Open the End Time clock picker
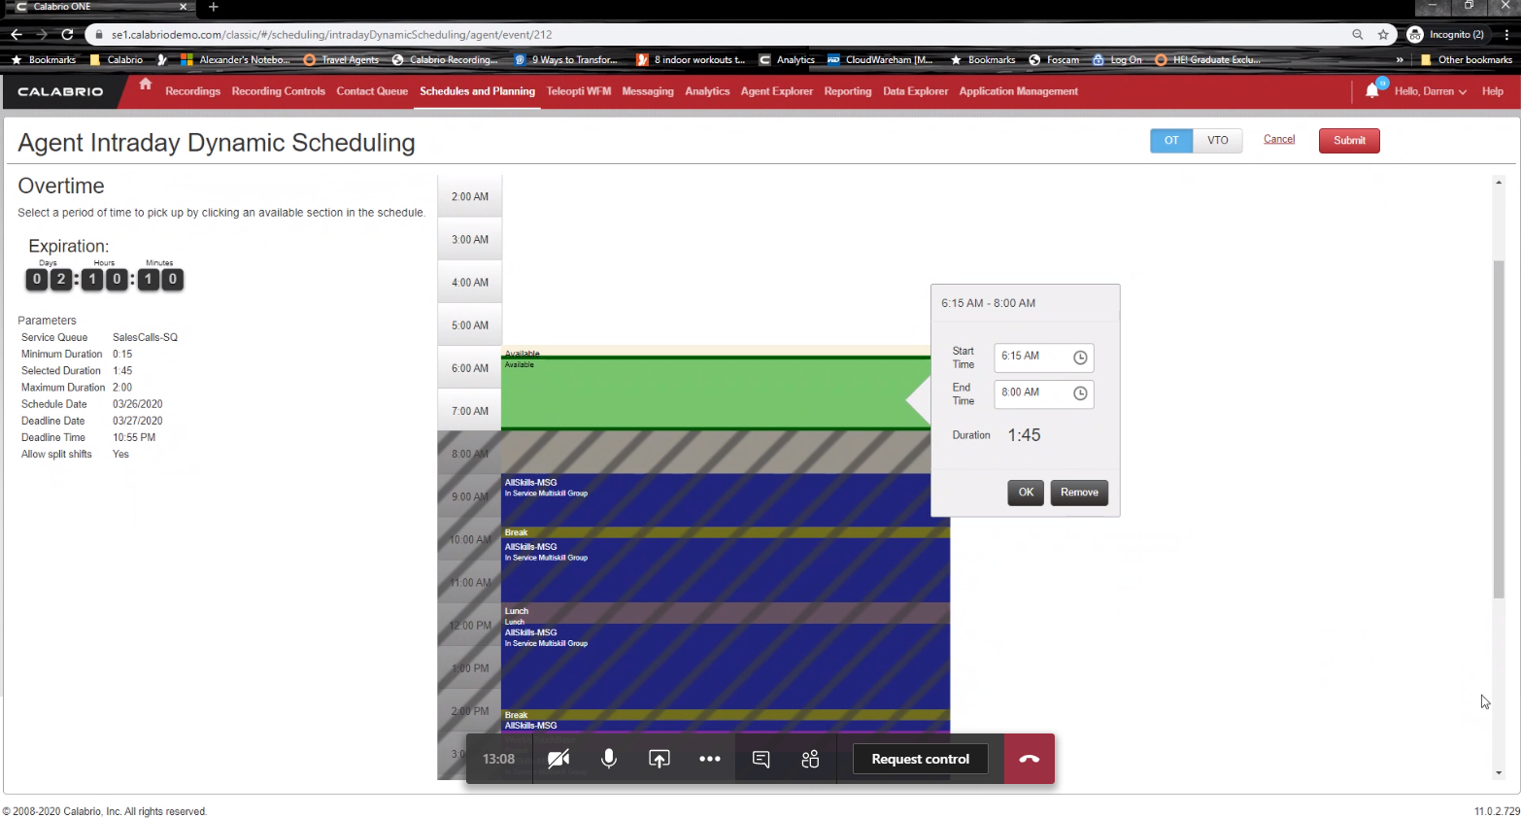 coord(1079,393)
